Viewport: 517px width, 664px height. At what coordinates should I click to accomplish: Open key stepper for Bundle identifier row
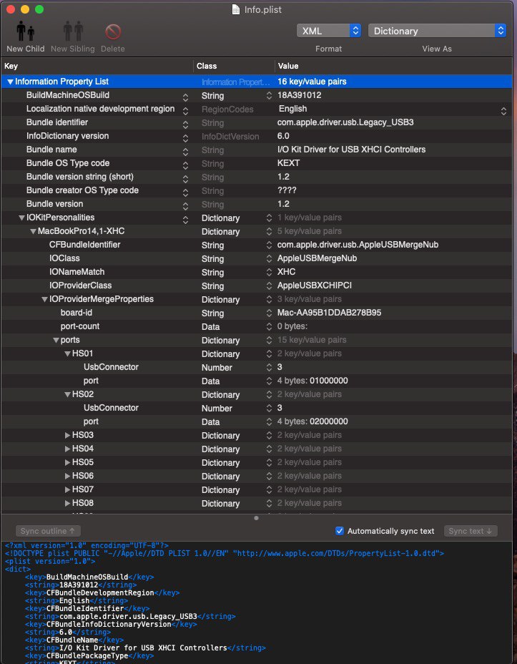point(185,125)
